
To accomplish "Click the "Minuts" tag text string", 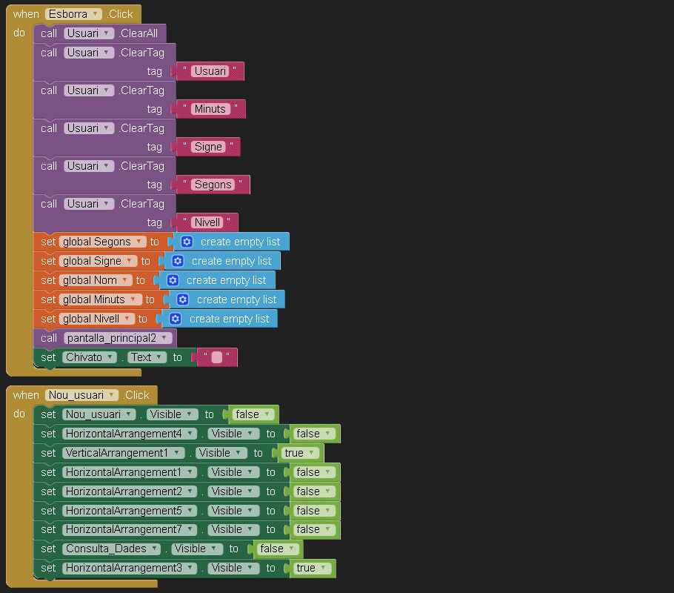I will tap(210, 109).
